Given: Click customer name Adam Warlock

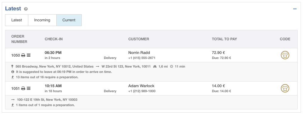Looking at the screenshot, I should (141, 86).
